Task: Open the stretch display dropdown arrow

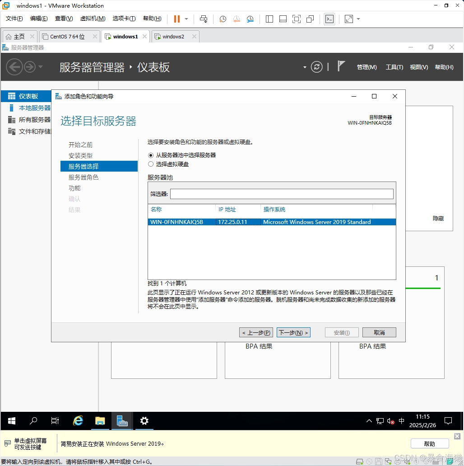Action: pos(358,19)
